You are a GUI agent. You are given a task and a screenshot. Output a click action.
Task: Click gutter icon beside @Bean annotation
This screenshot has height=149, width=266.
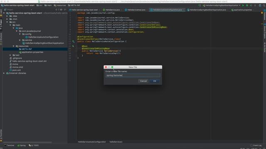(73, 46)
